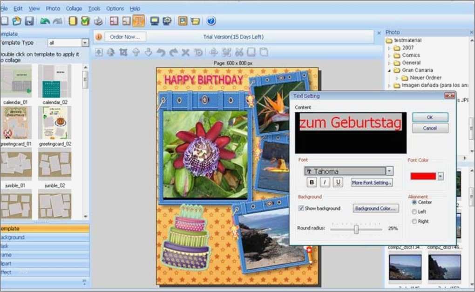Click the rotate right arrow in edit toolbar

tap(173, 53)
